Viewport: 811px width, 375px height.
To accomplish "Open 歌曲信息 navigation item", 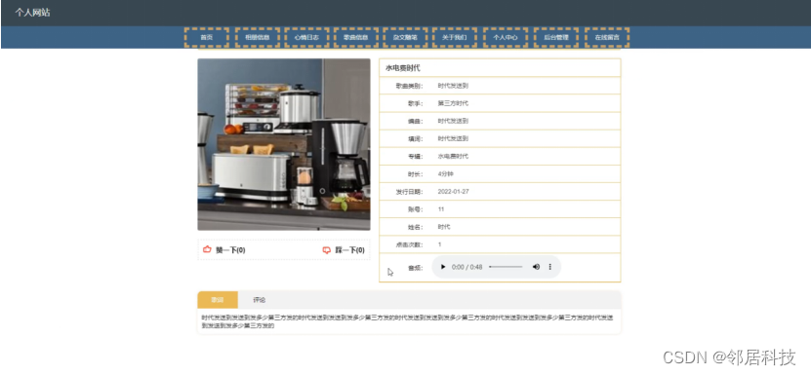I will 356,38.
